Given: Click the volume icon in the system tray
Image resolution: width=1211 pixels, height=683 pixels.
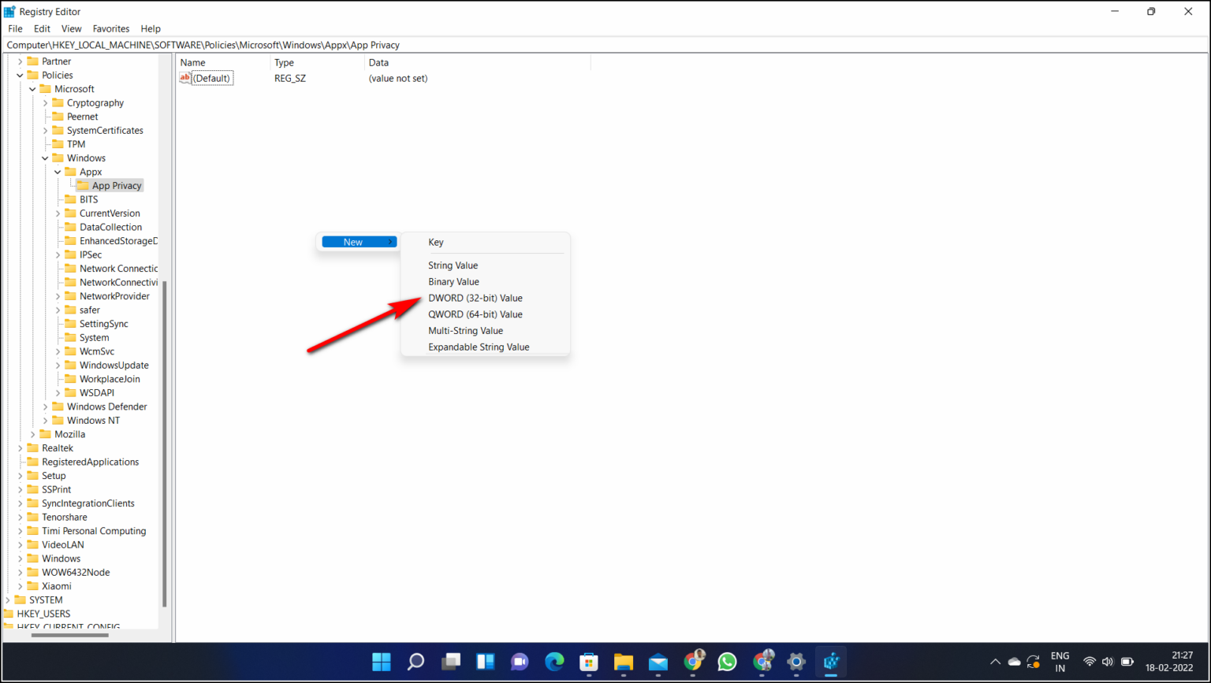Looking at the screenshot, I should (1108, 662).
